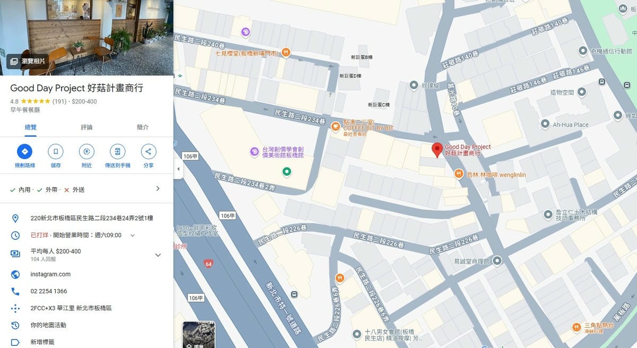Viewport: 637px width, 348px height.
Task: Click the map layers thumbnail
Action: tap(199, 334)
